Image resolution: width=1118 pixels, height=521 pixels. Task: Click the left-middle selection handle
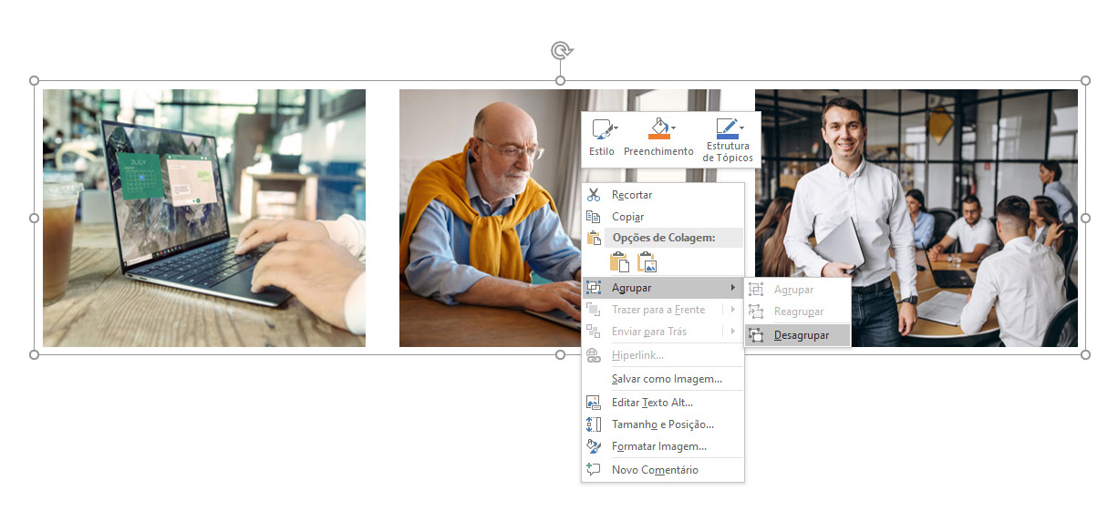[x=35, y=218]
